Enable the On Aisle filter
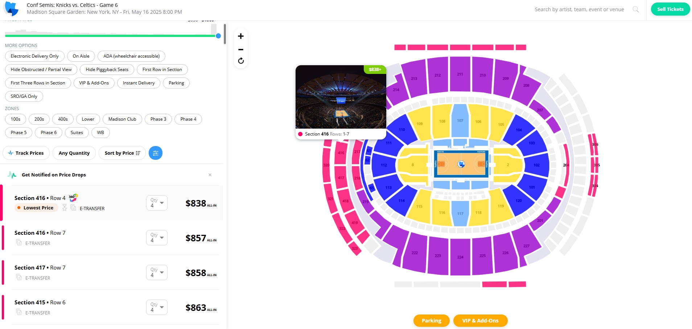692x329 pixels. [81, 56]
